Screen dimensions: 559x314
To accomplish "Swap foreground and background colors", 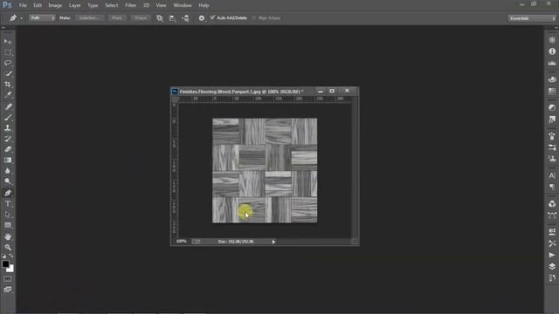I will pyautogui.click(x=11, y=256).
